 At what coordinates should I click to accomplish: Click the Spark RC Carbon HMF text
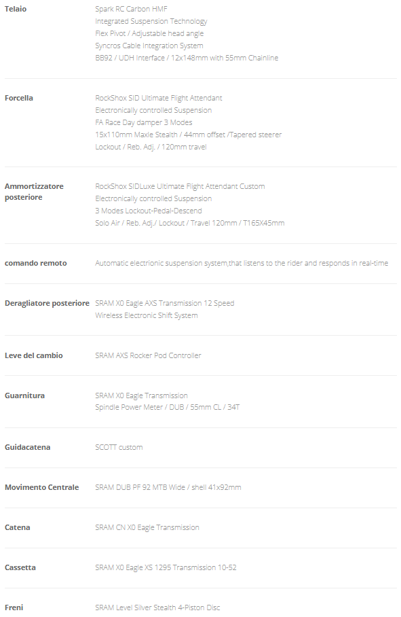point(131,9)
